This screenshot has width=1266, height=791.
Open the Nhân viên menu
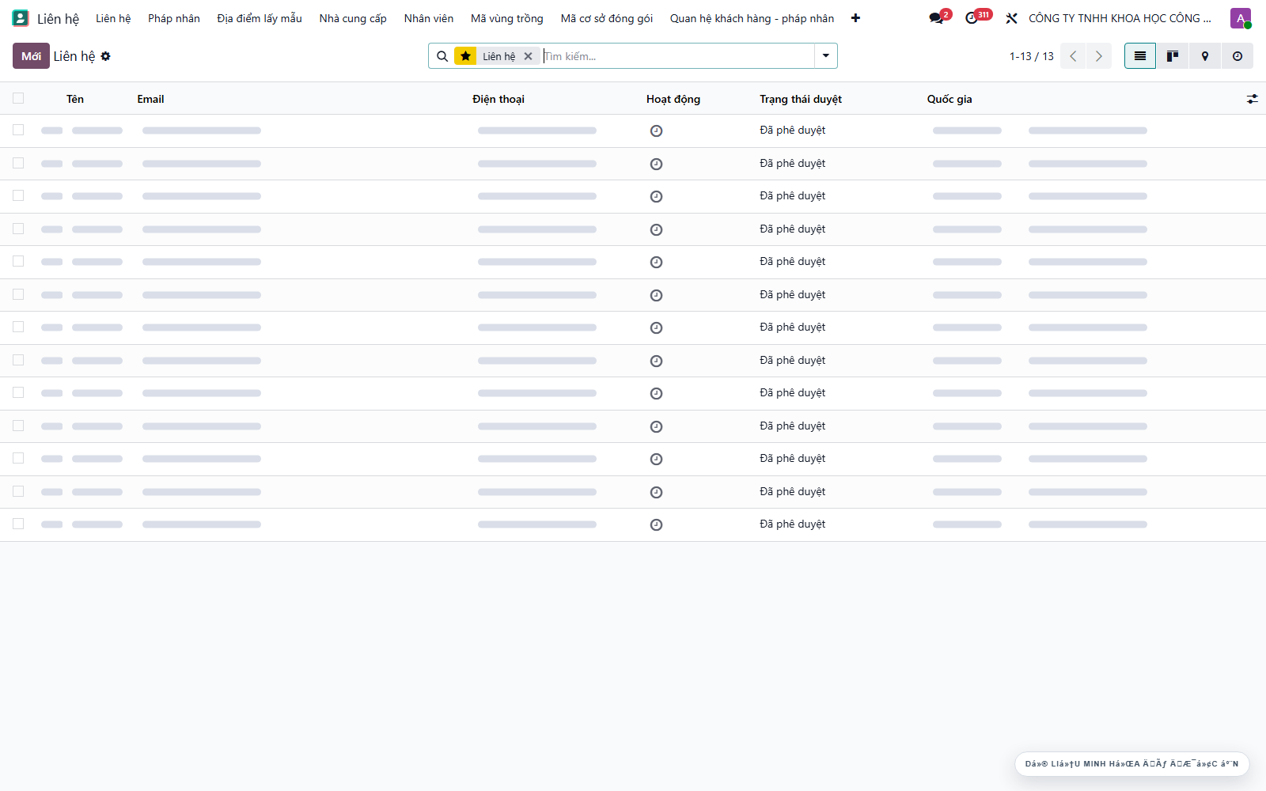pyautogui.click(x=429, y=18)
